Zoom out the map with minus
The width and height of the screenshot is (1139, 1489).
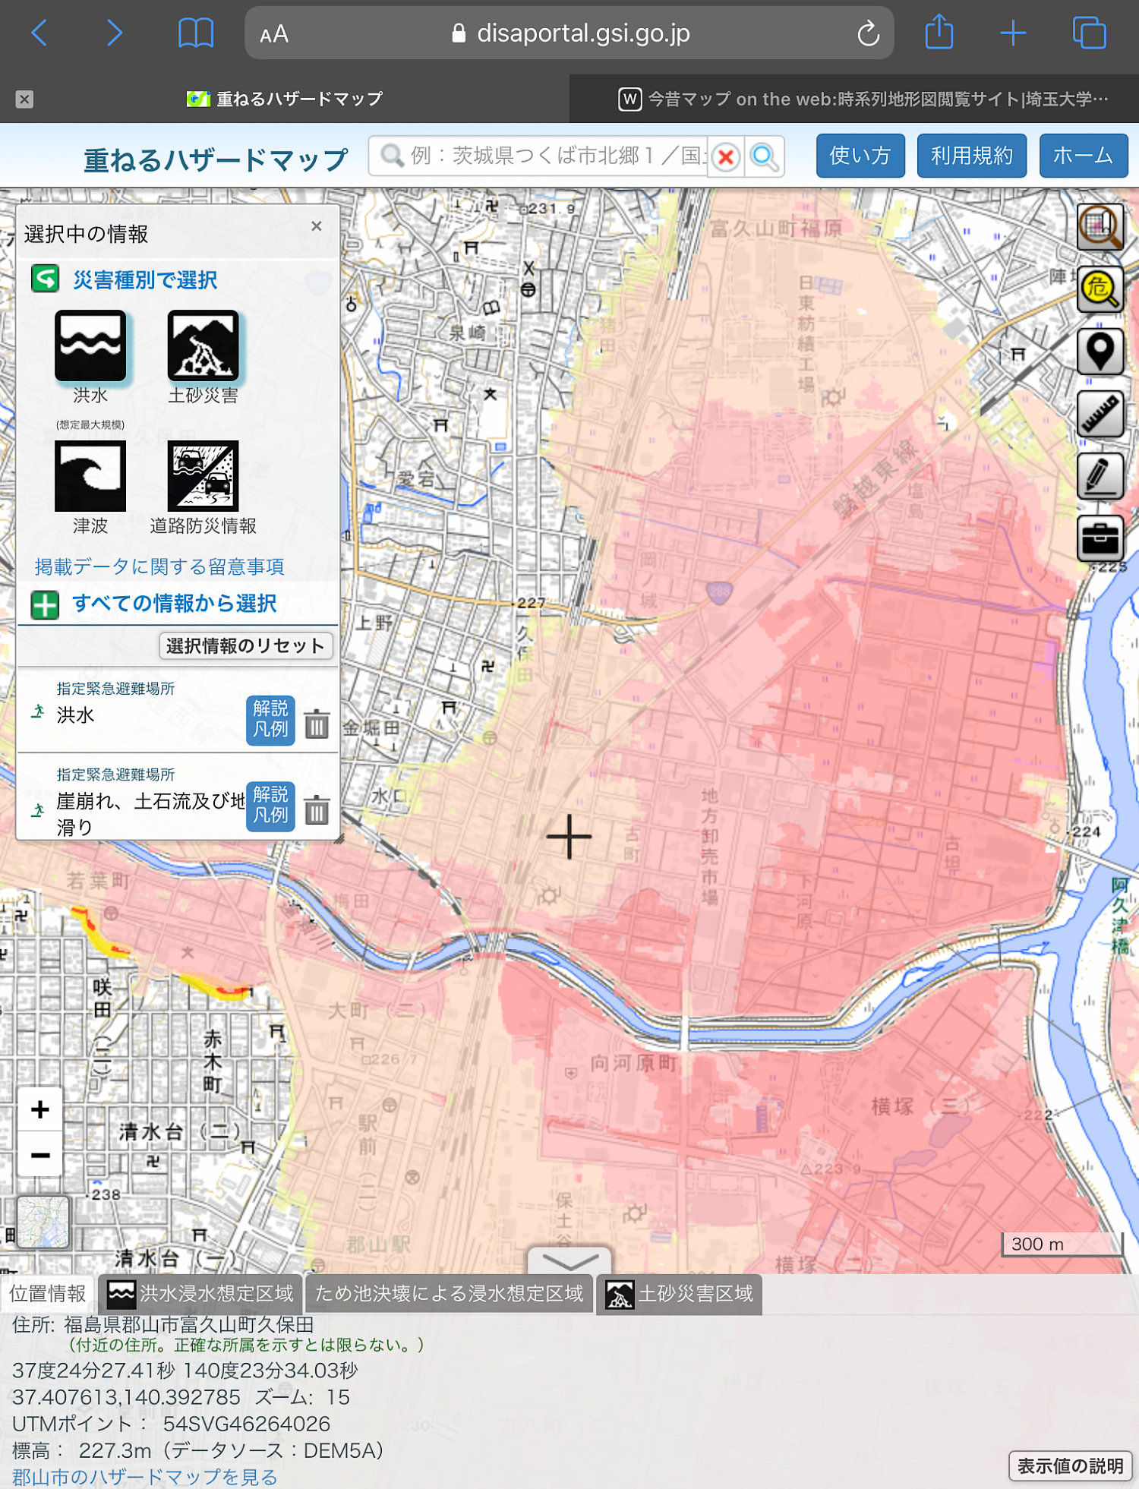(x=40, y=1155)
